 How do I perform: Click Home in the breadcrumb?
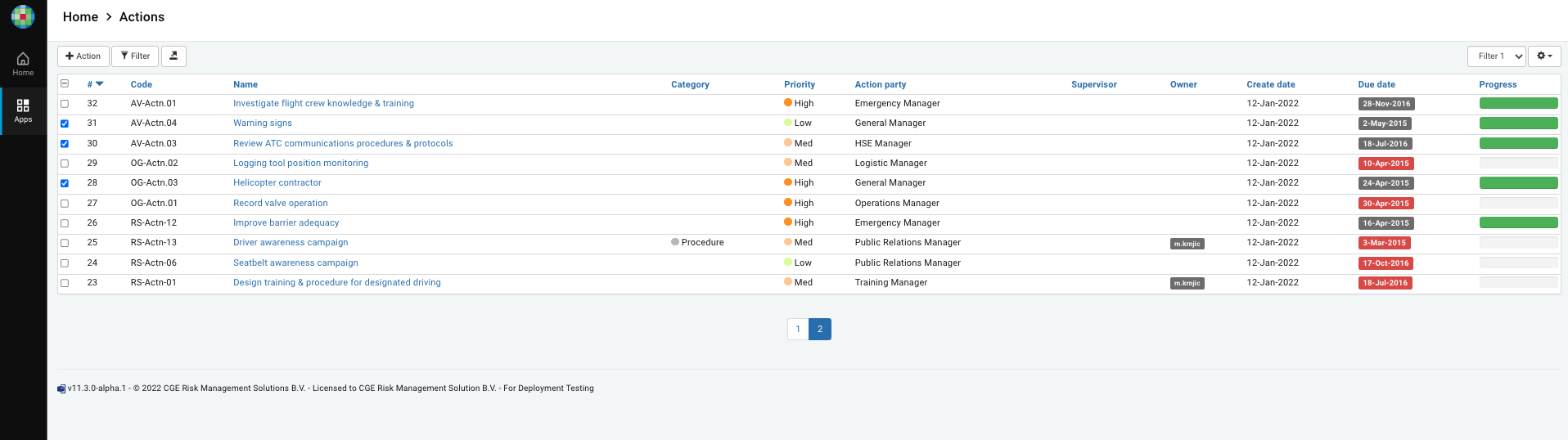tap(80, 17)
